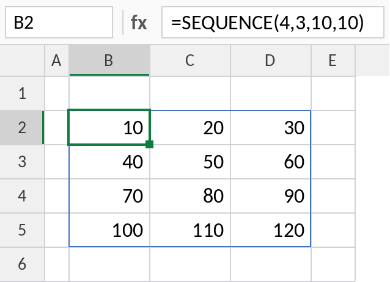Click empty cell C1
390x282 pixels.
(x=190, y=93)
